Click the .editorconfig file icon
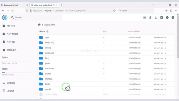This screenshot has width=179, height=101. click(x=41, y=94)
